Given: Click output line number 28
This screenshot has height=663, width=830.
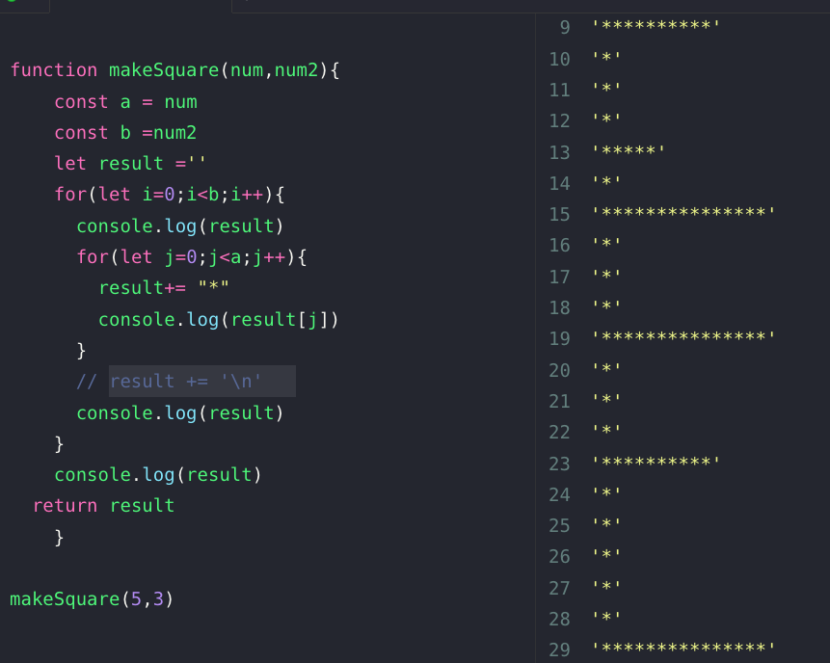Looking at the screenshot, I should pyautogui.click(x=559, y=619).
